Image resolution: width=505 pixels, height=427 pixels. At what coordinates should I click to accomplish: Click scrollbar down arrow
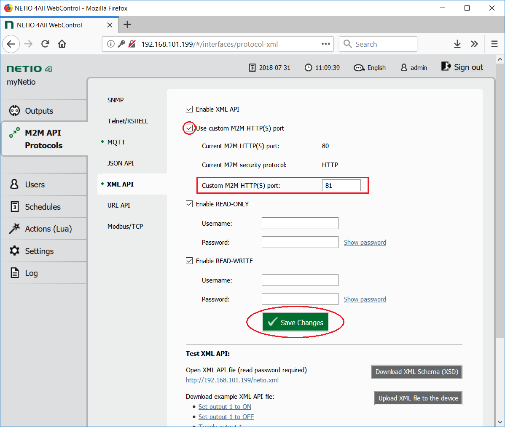500,422
